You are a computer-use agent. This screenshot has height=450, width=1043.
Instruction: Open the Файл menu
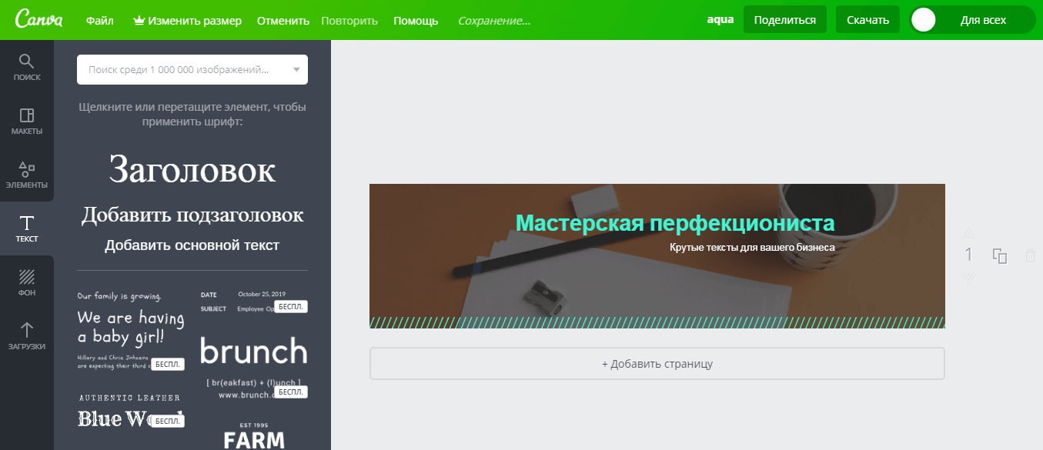(x=101, y=21)
